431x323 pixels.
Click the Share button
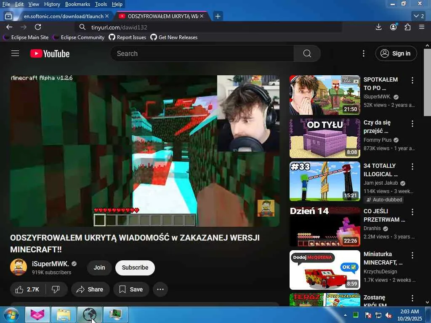pos(90,289)
